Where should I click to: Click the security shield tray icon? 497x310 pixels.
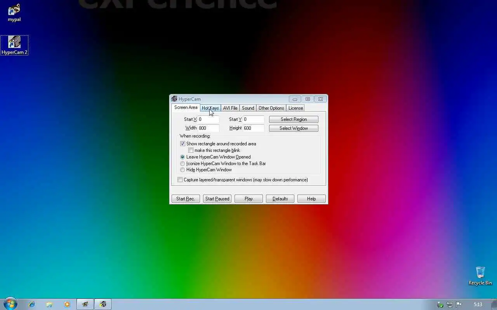tap(440, 305)
